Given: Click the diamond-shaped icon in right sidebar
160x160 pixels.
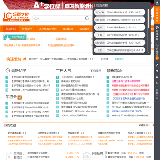Looking at the screenshot, I should click(x=157, y=77).
